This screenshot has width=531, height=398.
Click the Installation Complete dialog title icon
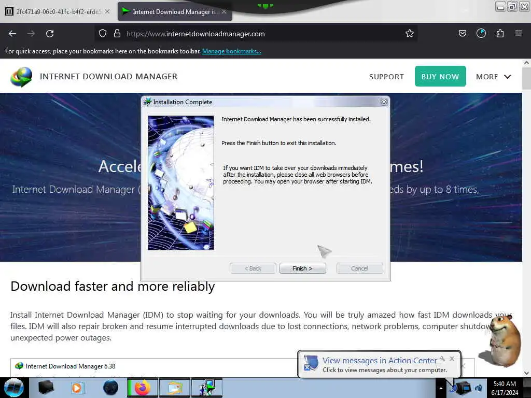pyautogui.click(x=147, y=102)
